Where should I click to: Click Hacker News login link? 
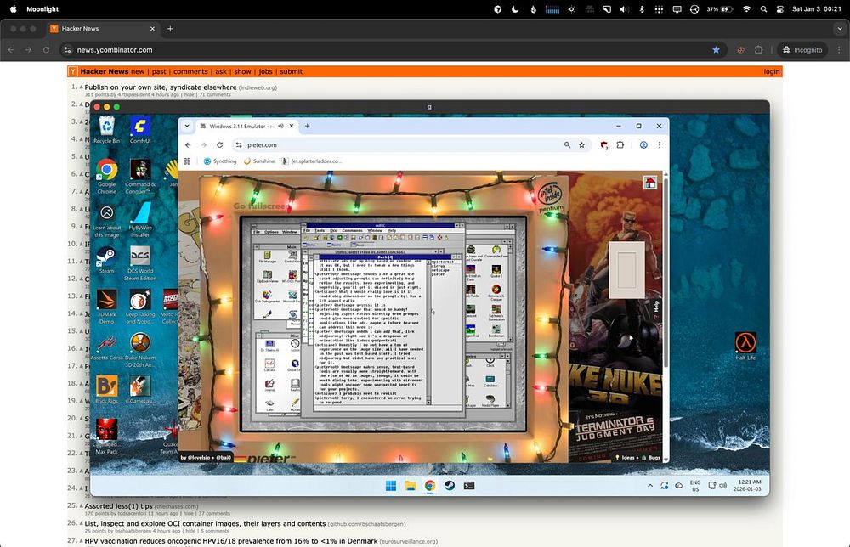point(772,71)
